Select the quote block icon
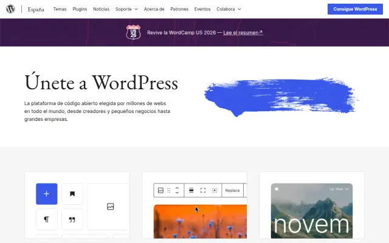389x243 pixels. [72, 219]
